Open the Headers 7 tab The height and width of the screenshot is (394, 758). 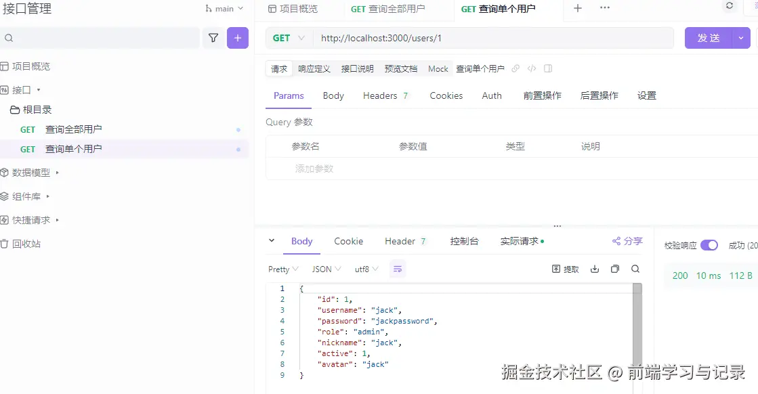[x=385, y=95]
